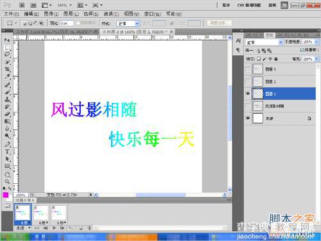The width and height of the screenshot is (321, 241).
Task: Open the 图像(I) menu
Action: point(51,14)
